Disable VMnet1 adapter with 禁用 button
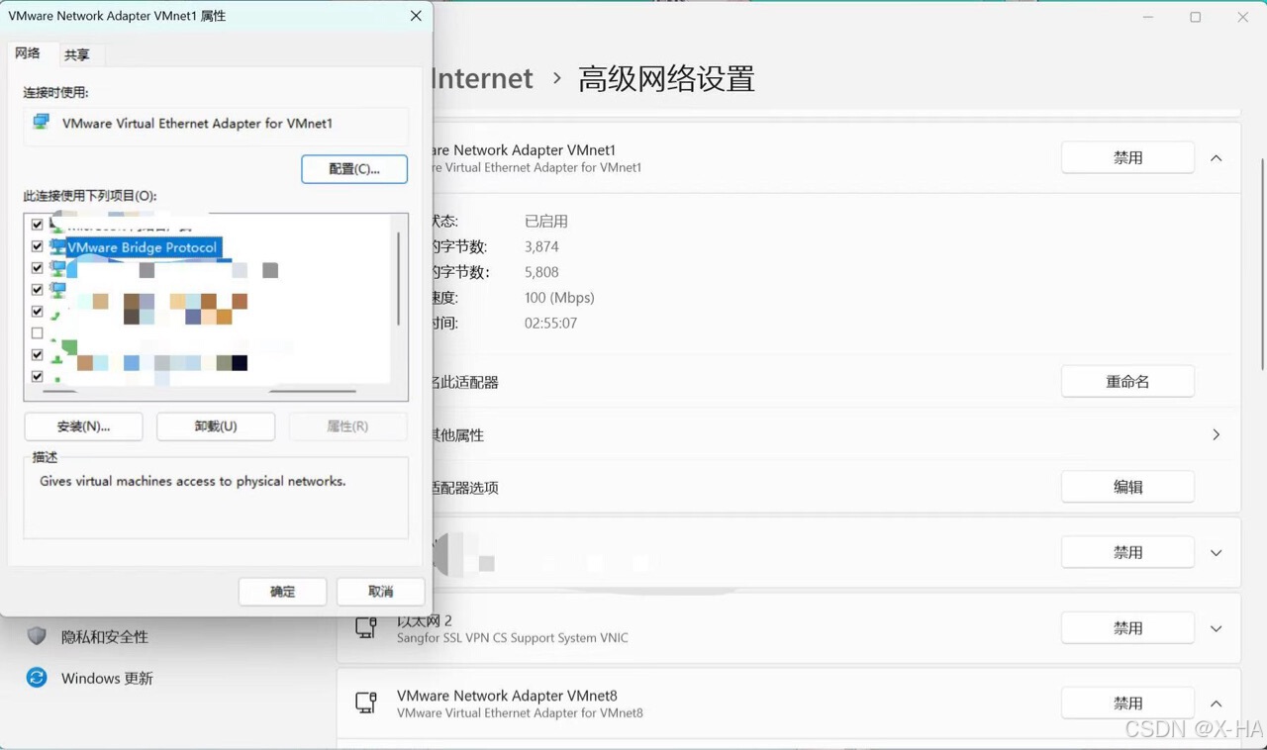The height and width of the screenshot is (750, 1267). pyautogui.click(x=1127, y=158)
